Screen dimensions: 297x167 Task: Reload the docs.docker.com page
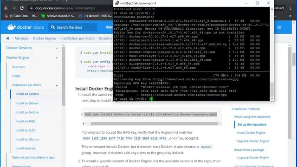point(22,8)
